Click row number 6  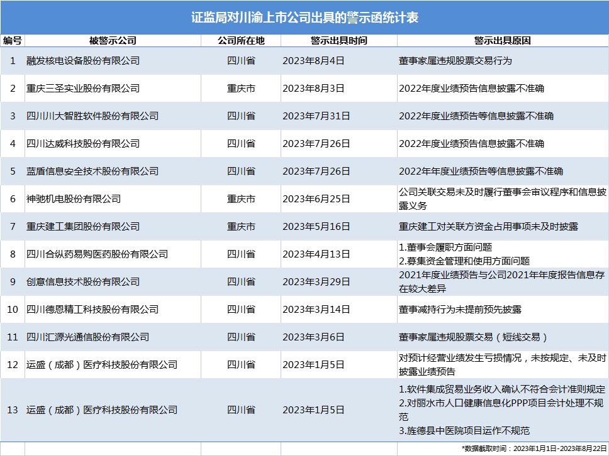click(13, 199)
